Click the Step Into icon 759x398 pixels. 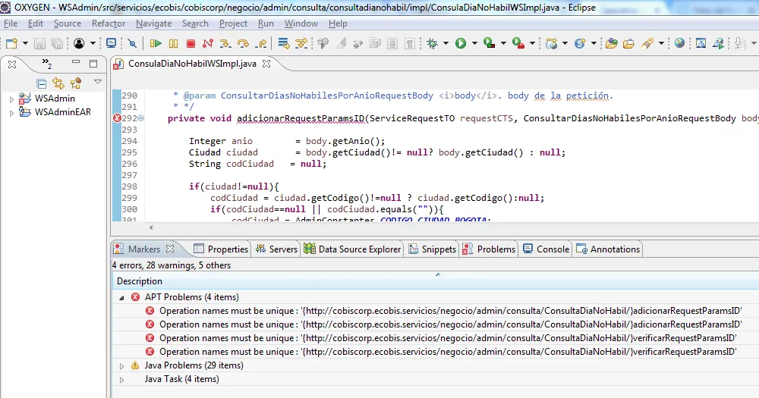pyautogui.click(x=225, y=43)
